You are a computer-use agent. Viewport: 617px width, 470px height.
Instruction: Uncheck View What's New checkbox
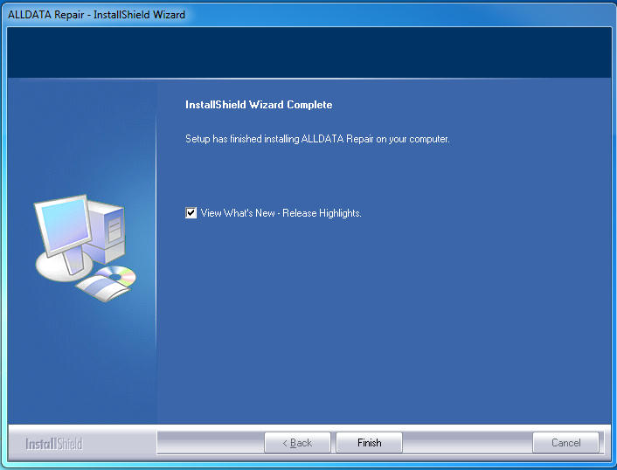(191, 213)
